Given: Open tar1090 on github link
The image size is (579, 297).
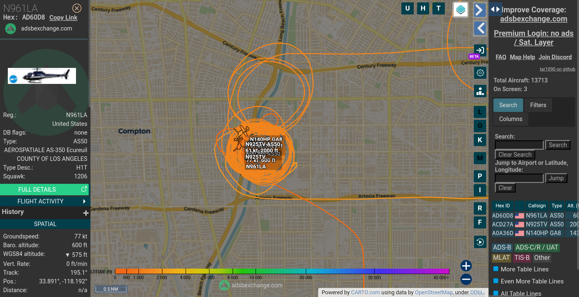Looking at the screenshot, I should pos(557,69).
